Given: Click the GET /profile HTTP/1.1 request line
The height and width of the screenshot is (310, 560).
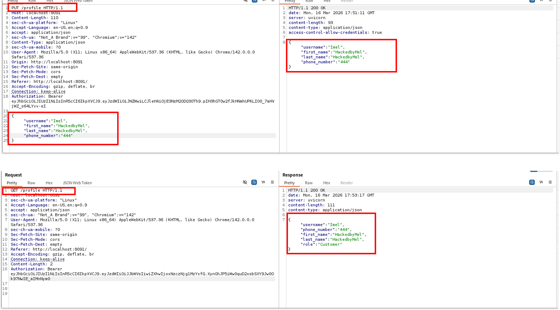Looking at the screenshot, I should (x=37, y=191).
